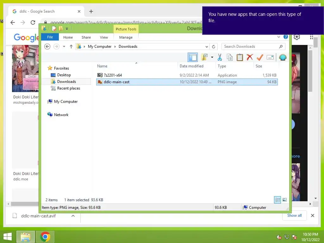Image resolution: width=324 pixels, height=243 pixels.
Task: Open Recent places in navigation pane
Action: 69,88
